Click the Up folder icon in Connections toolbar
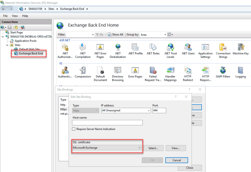Viewport: 251px width, 172px height. (x=16, y=27)
